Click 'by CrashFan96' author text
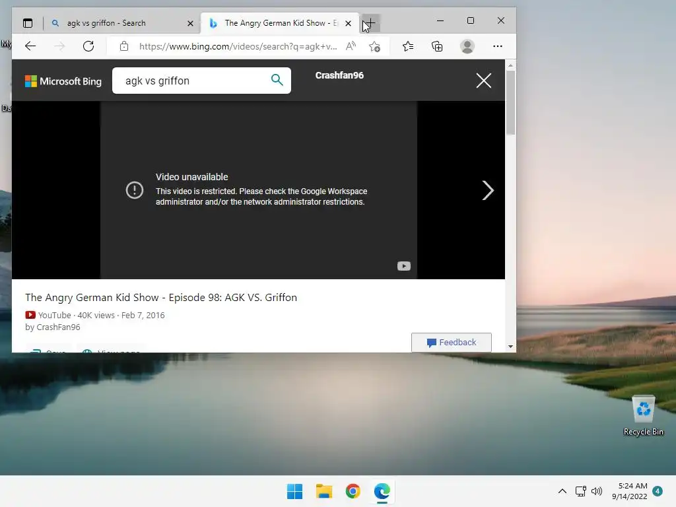The height and width of the screenshot is (507, 676). point(53,327)
